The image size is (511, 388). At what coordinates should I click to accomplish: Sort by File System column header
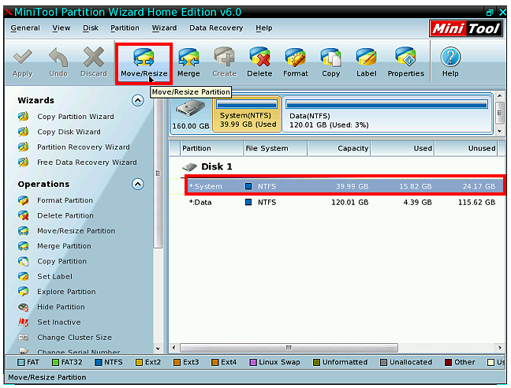(x=275, y=148)
